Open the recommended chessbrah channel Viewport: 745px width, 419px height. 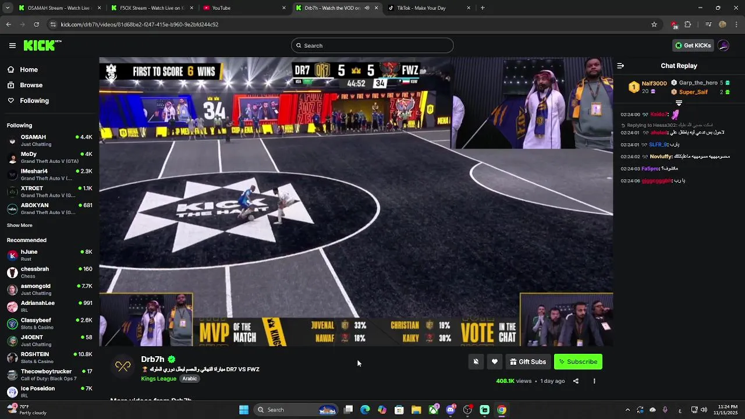49,272
